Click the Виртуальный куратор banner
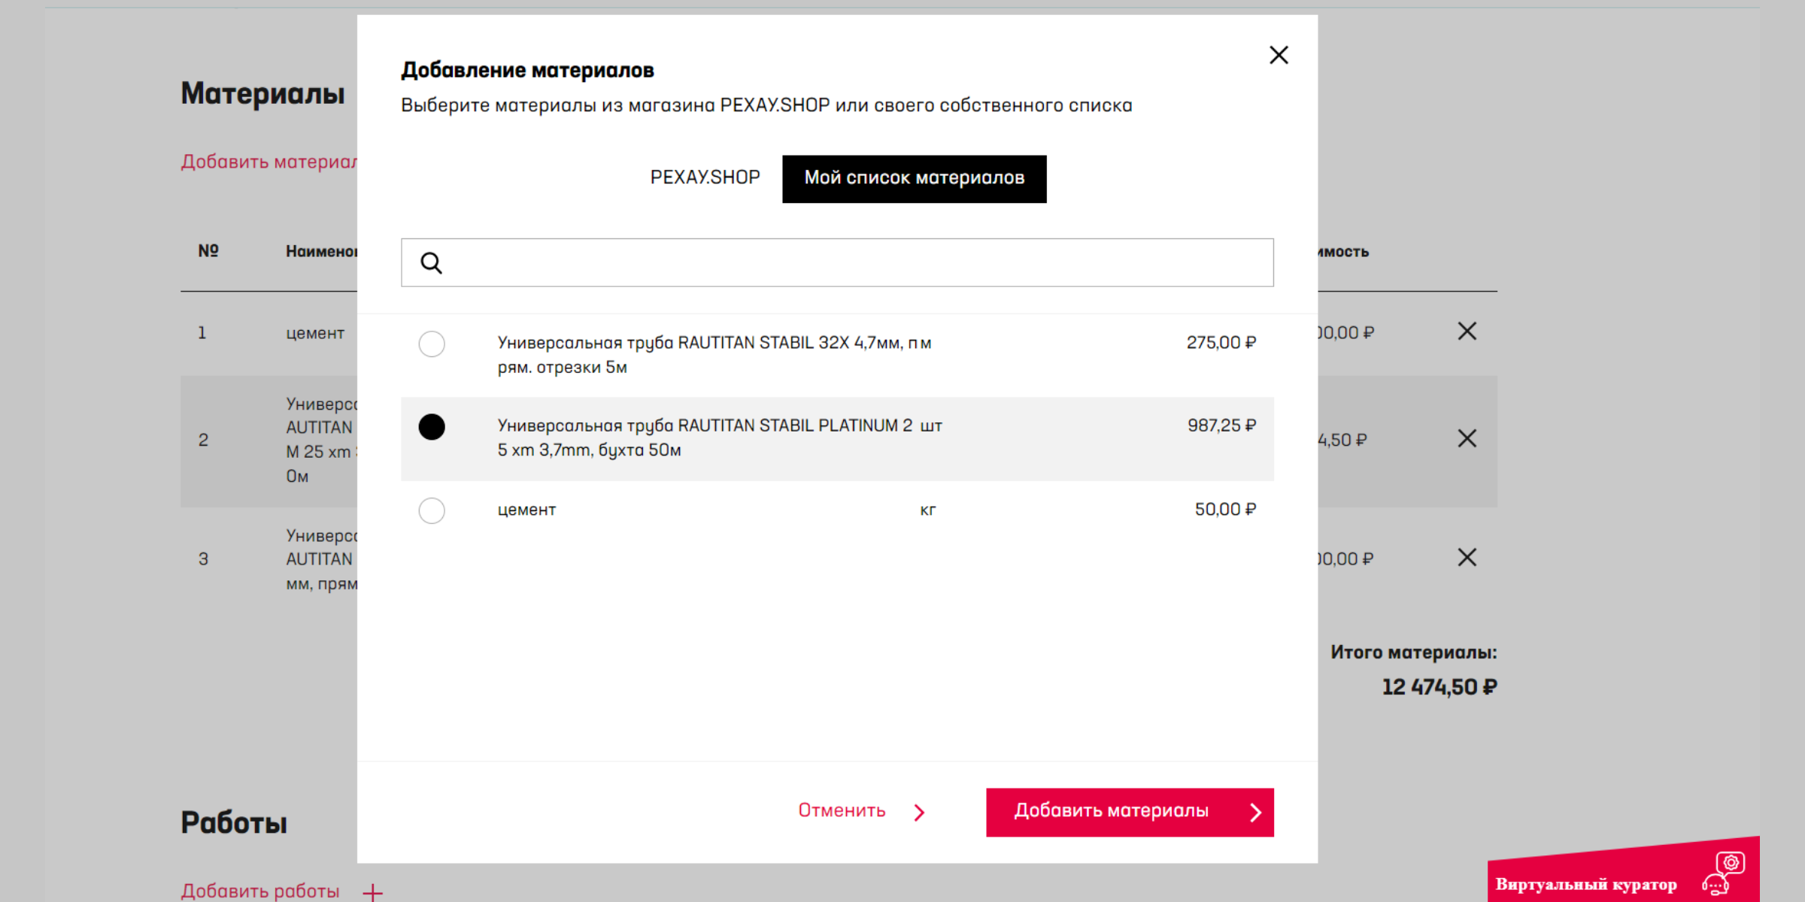The height and width of the screenshot is (902, 1805). coord(1585,884)
